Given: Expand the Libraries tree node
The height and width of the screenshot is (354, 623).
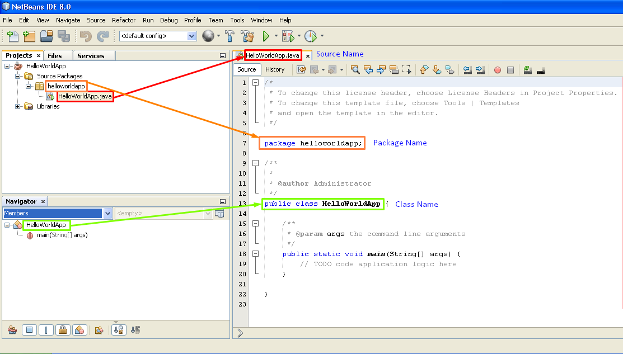Looking at the screenshot, I should pyautogui.click(x=17, y=106).
